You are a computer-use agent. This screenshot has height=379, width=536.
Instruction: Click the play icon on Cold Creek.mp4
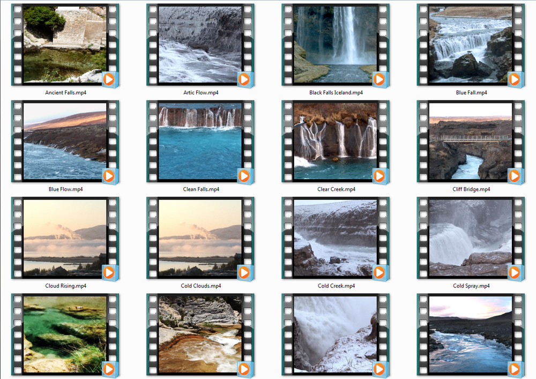(x=379, y=273)
